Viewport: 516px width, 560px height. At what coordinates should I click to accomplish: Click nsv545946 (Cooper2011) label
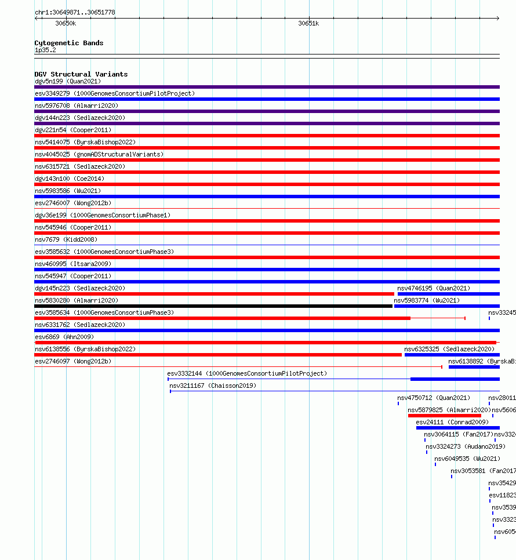point(73,227)
